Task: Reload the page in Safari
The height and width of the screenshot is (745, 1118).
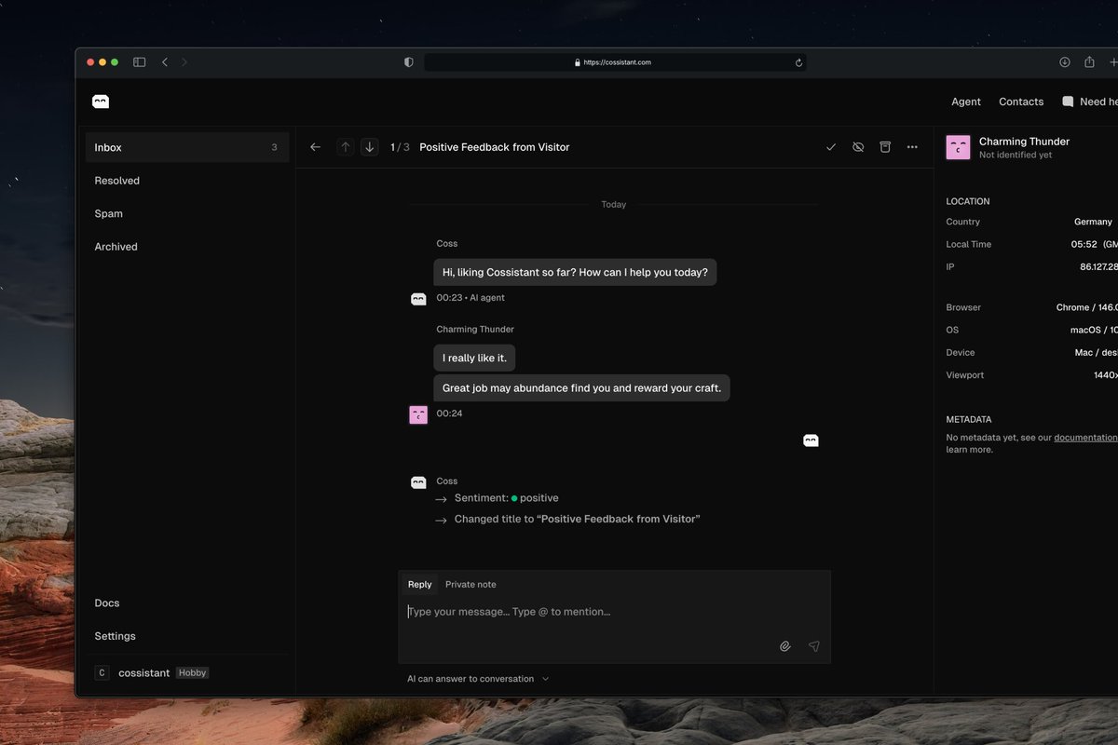Action: coord(798,62)
